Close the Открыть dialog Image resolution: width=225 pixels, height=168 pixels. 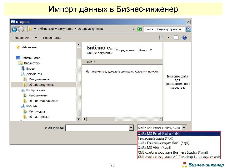coord(188,22)
